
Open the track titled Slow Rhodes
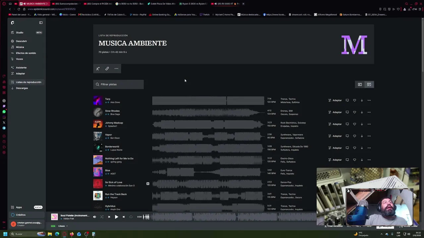112,111
